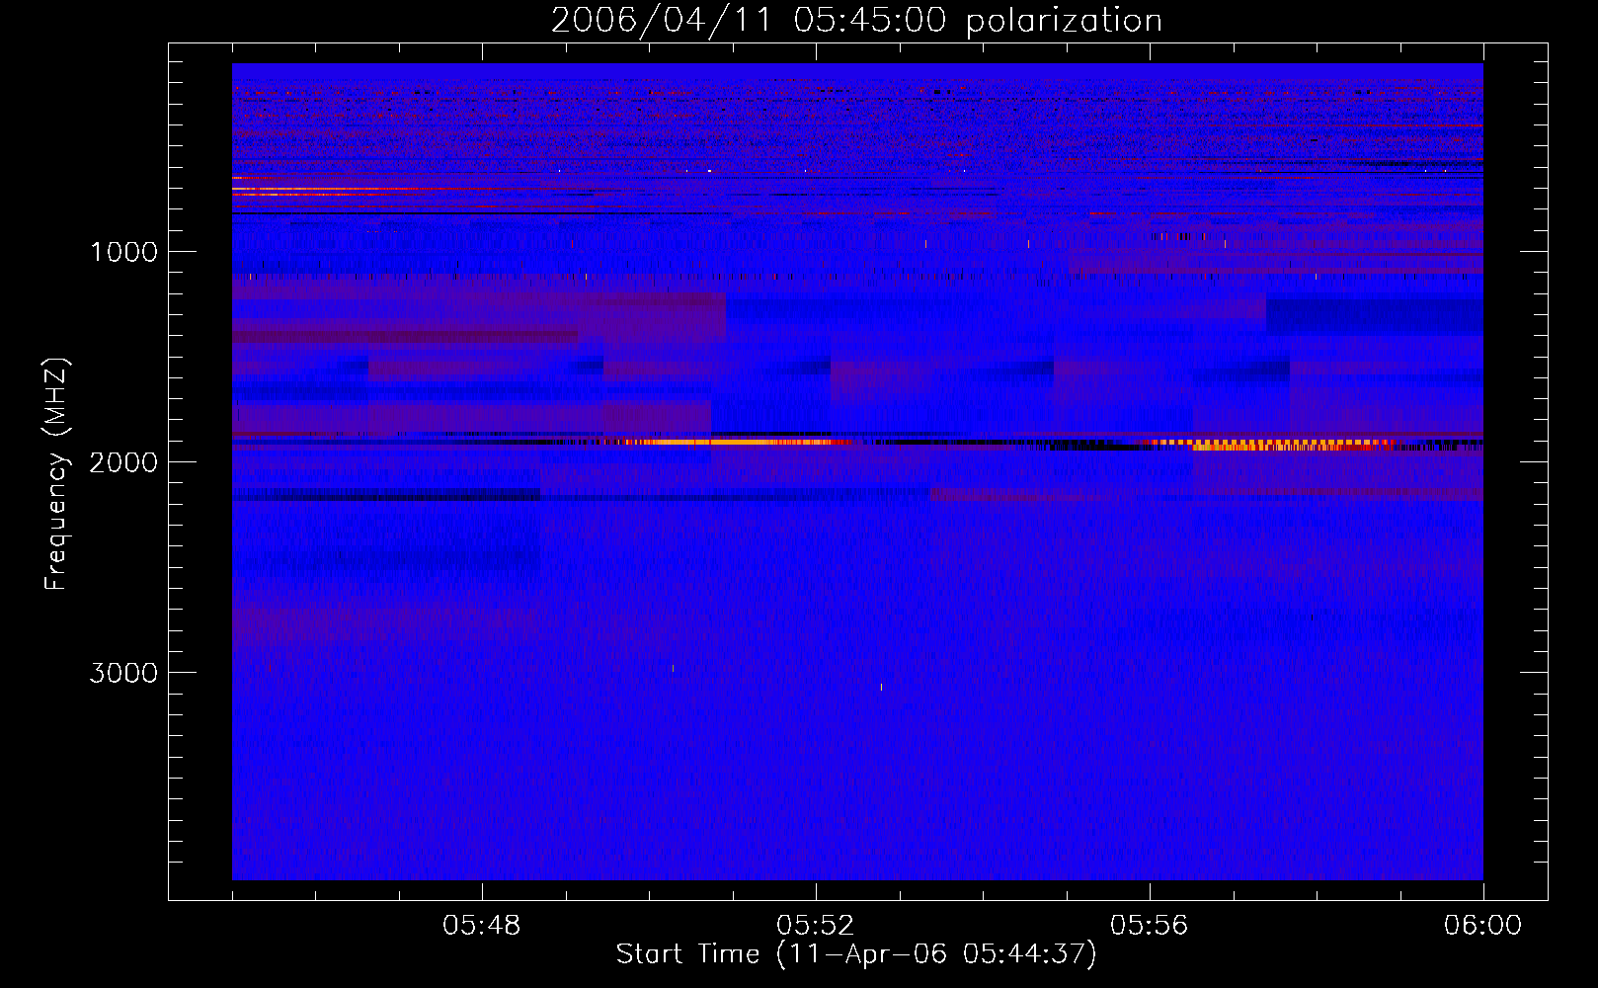Click the "05:56" time tick label

[x=1150, y=926]
